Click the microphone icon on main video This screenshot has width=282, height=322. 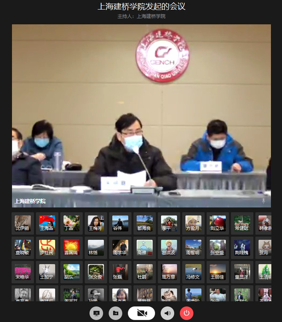pyautogui.click(x=264, y=201)
